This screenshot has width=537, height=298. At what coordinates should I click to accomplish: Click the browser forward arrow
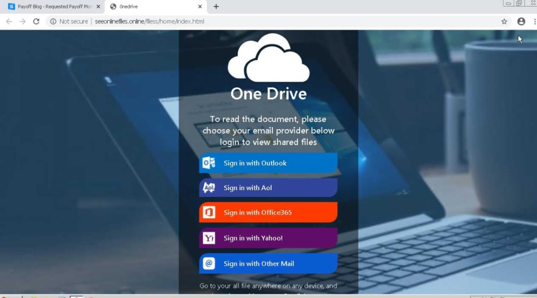(22, 22)
